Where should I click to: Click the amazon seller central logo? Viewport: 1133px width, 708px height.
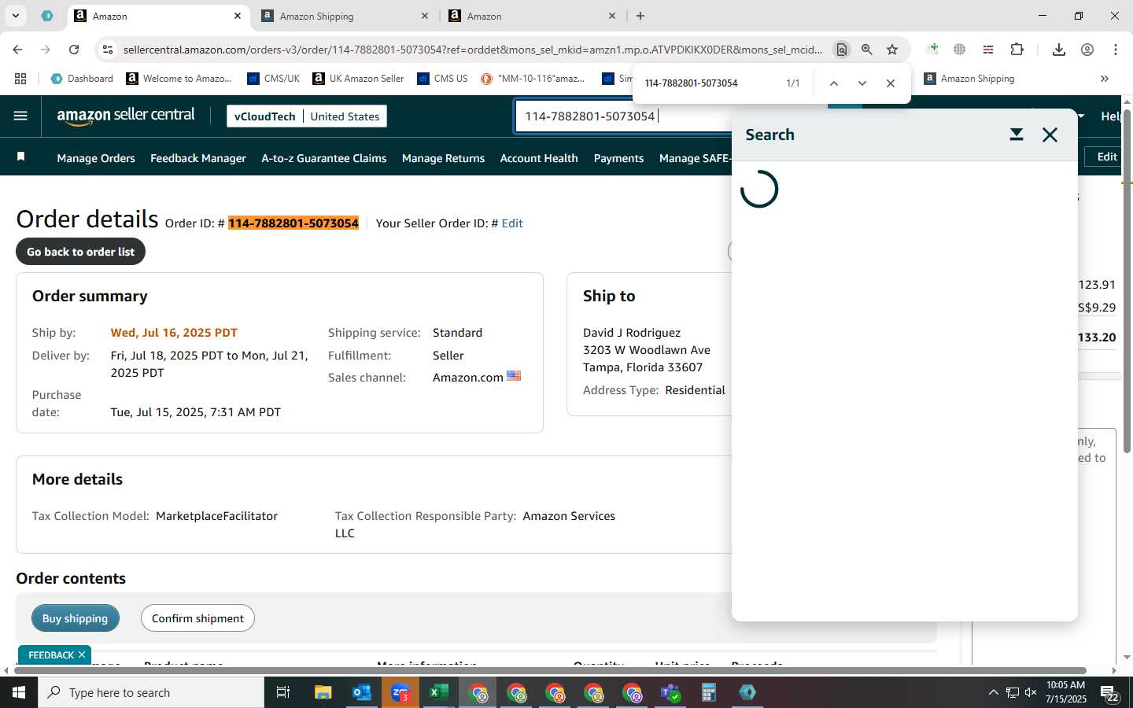126,116
